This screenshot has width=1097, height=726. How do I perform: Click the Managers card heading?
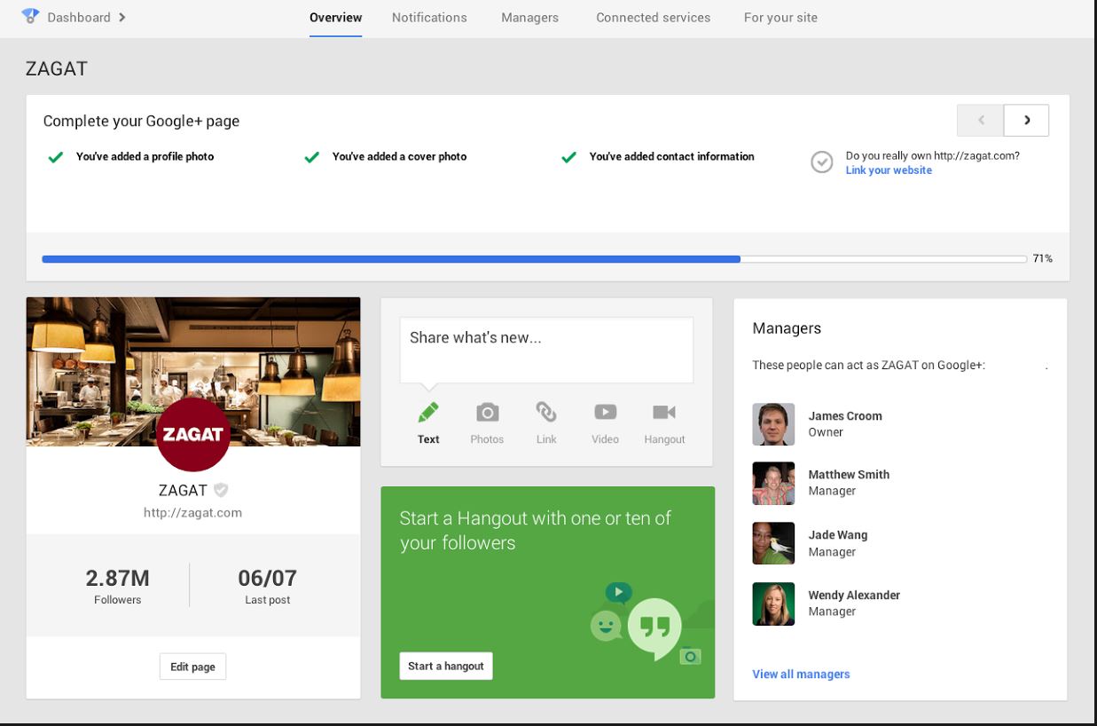coord(787,328)
